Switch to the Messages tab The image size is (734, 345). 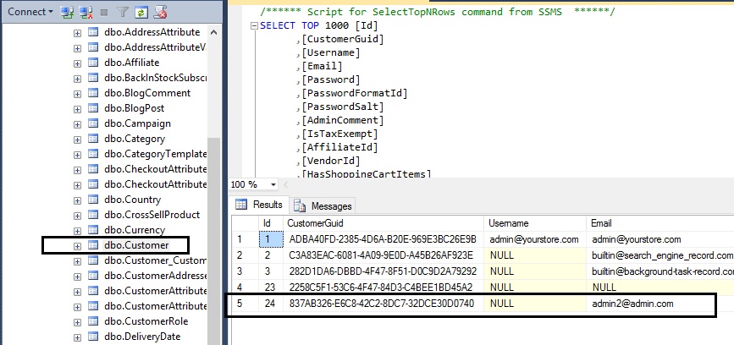tap(323, 205)
